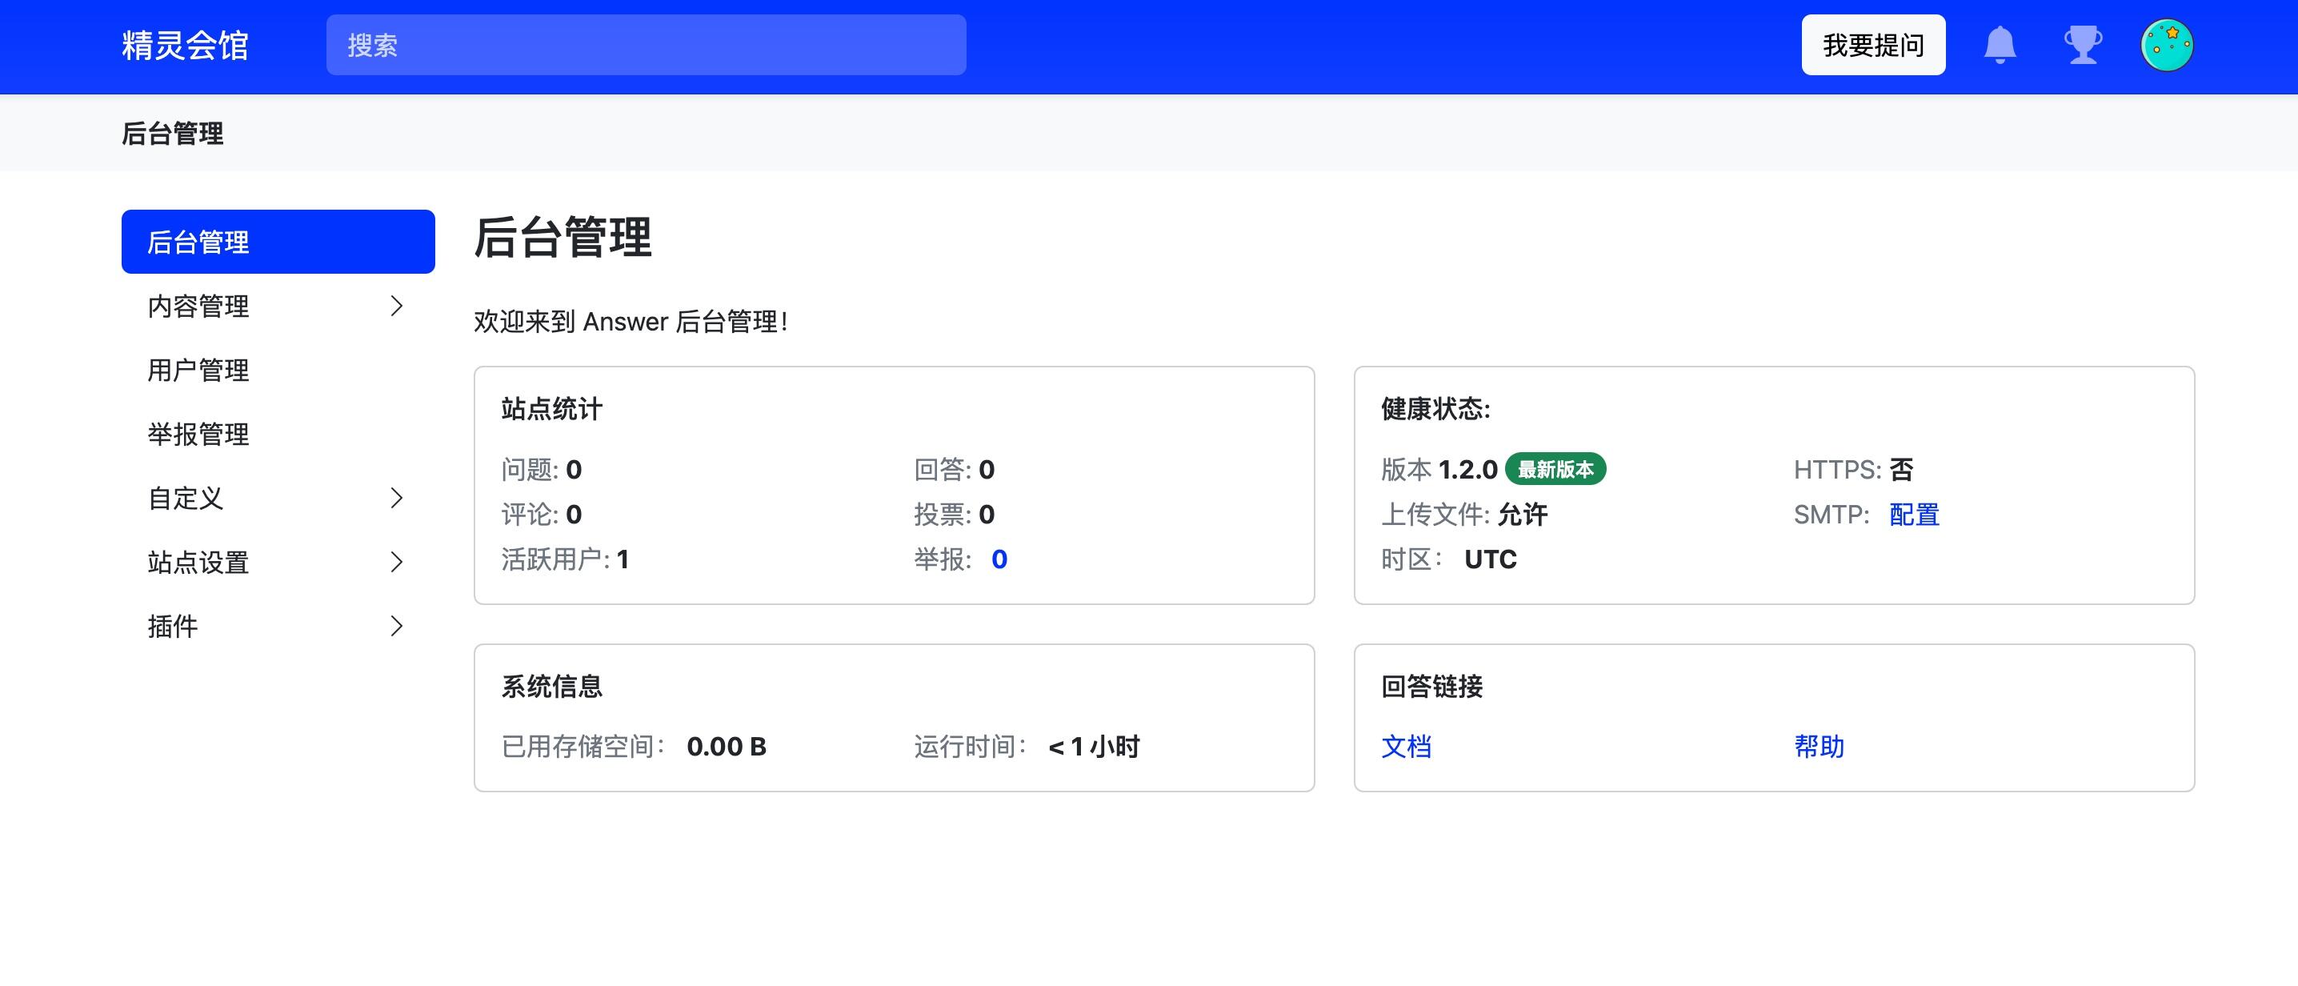Click the 最新版本 green badge
The height and width of the screenshot is (986, 2298).
pos(1555,469)
